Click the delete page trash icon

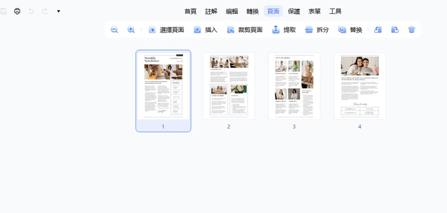coord(412,30)
